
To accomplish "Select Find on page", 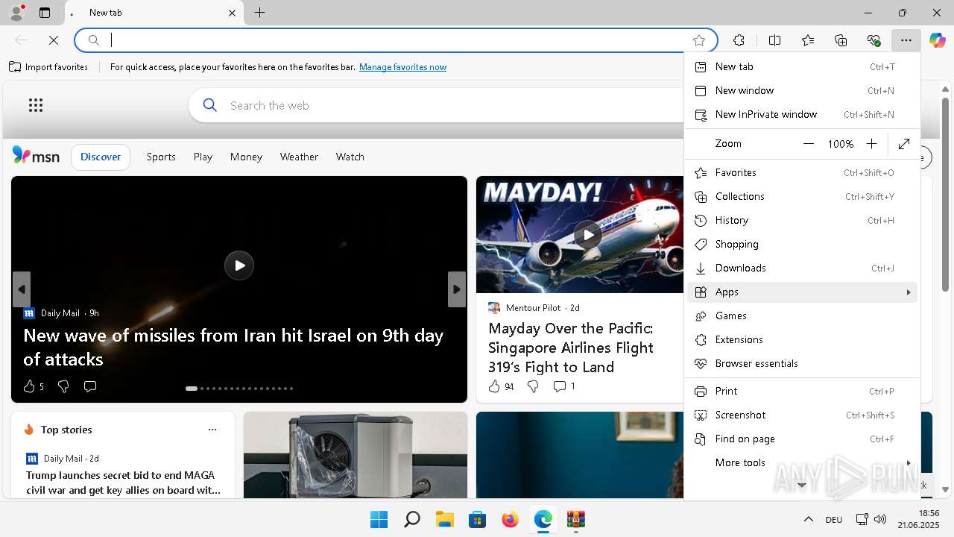I will click(801, 439).
